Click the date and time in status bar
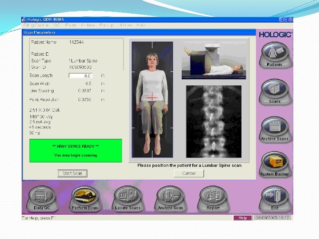This screenshot has height=239, width=319. click(x=272, y=218)
